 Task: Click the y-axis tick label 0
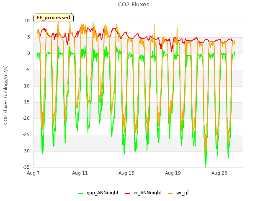[x=28, y=54]
